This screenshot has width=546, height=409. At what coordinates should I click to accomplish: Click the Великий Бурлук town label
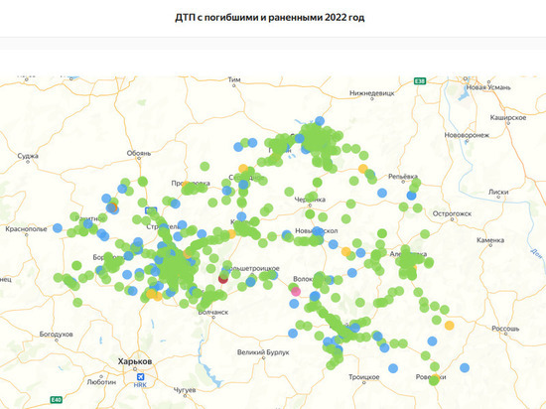(263, 352)
